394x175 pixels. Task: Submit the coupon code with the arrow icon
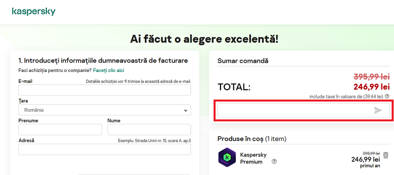[378, 110]
